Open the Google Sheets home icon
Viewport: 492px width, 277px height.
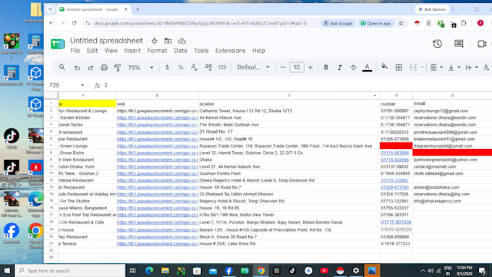click(58, 44)
